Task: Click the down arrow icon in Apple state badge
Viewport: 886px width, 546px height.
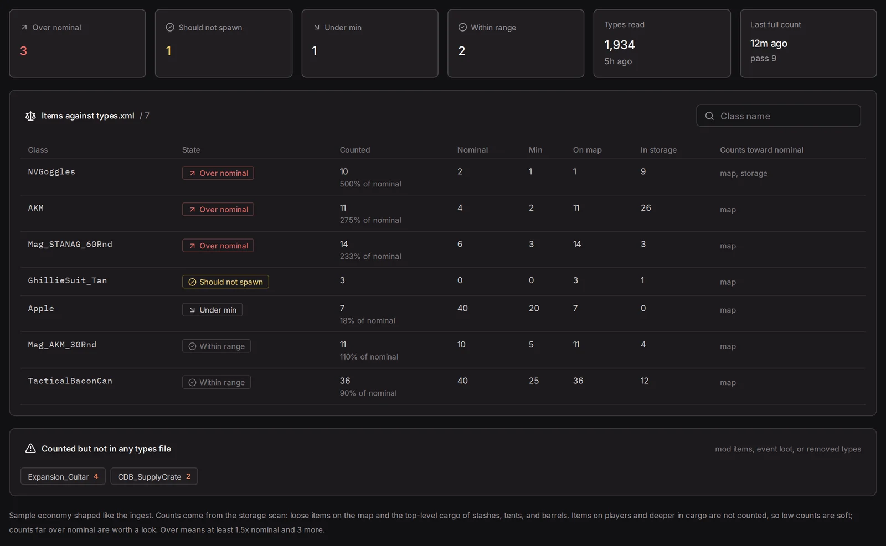Action: (192, 310)
